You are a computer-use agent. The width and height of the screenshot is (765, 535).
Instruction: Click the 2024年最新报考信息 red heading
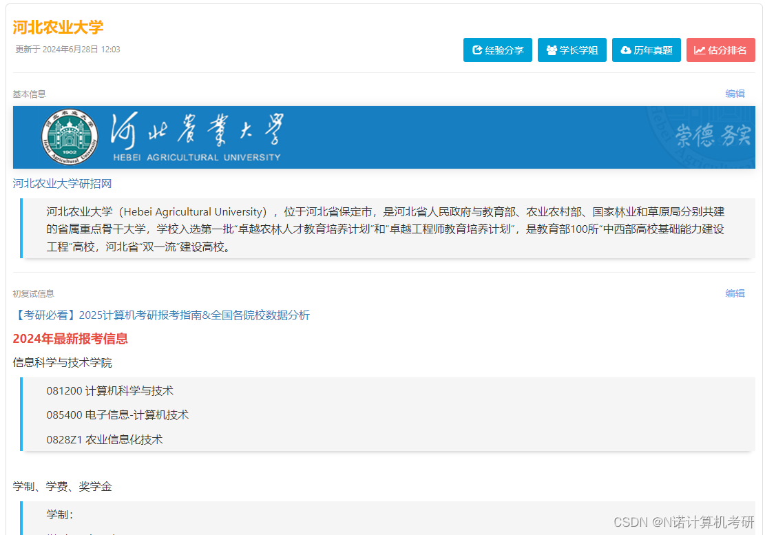[70, 339]
